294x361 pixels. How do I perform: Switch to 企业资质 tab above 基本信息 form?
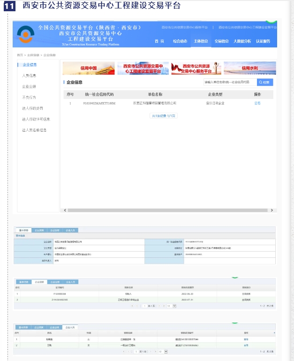[x=39, y=230]
